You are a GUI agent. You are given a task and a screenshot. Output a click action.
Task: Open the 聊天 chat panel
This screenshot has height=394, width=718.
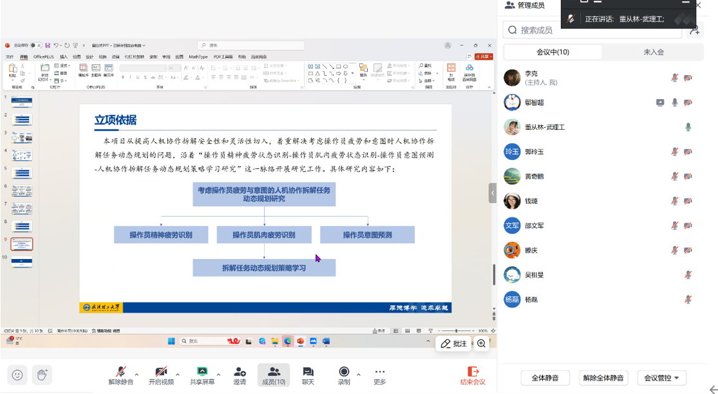308,372
